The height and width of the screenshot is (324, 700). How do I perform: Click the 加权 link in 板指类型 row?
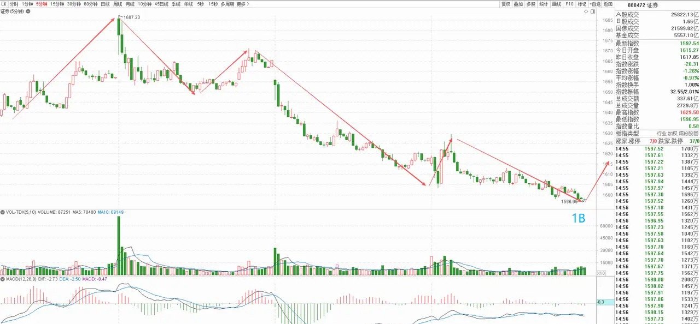pos(673,133)
